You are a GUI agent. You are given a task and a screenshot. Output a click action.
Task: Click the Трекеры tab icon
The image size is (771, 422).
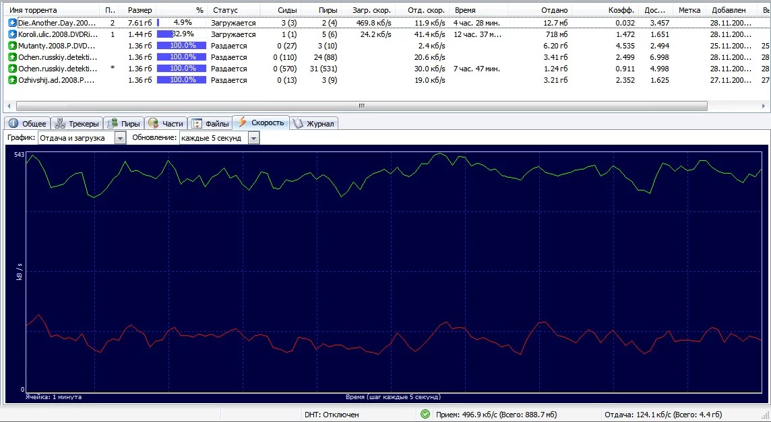coord(60,123)
